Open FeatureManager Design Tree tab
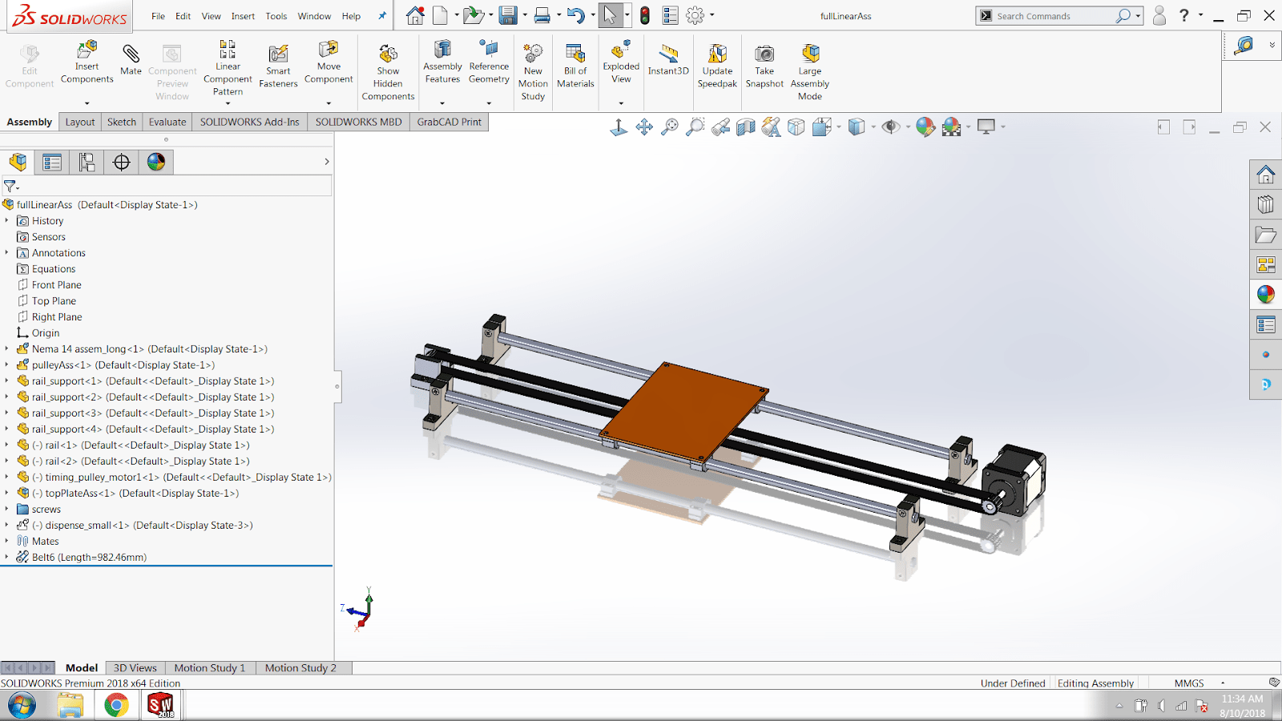 click(18, 162)
